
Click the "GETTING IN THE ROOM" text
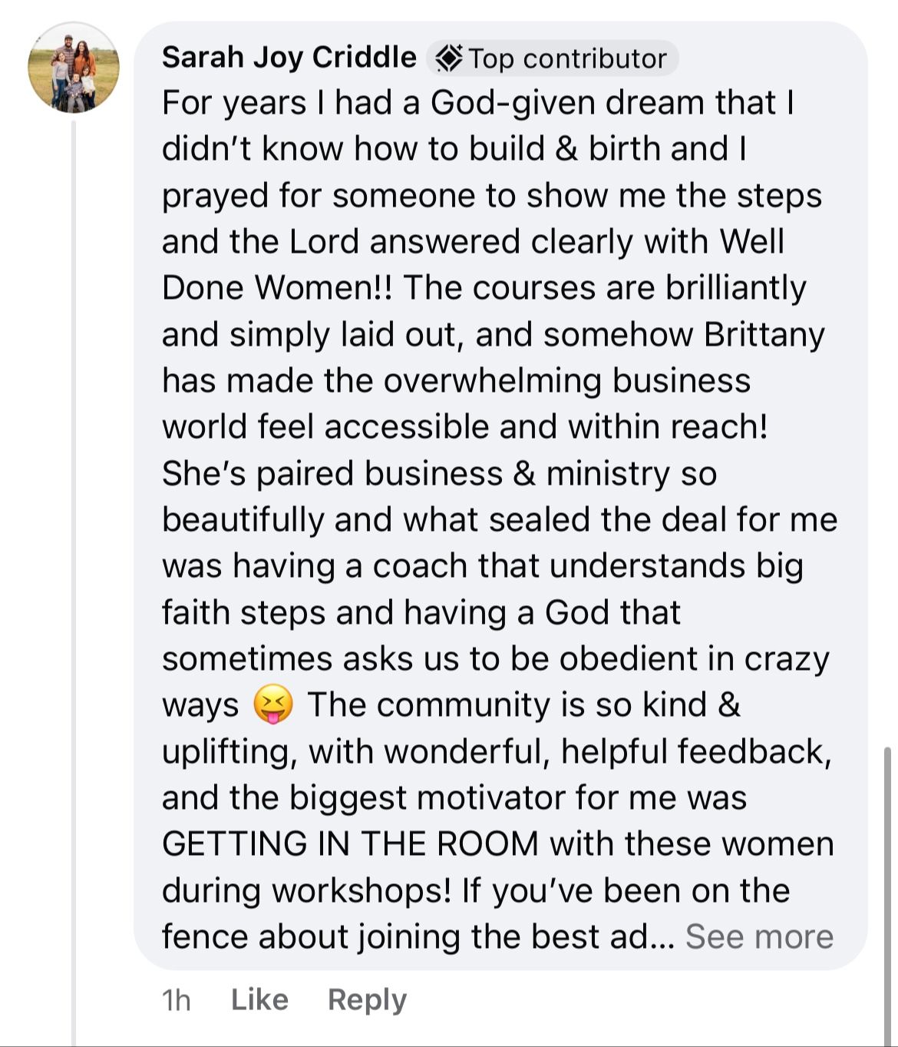click(x=351, y=843)
